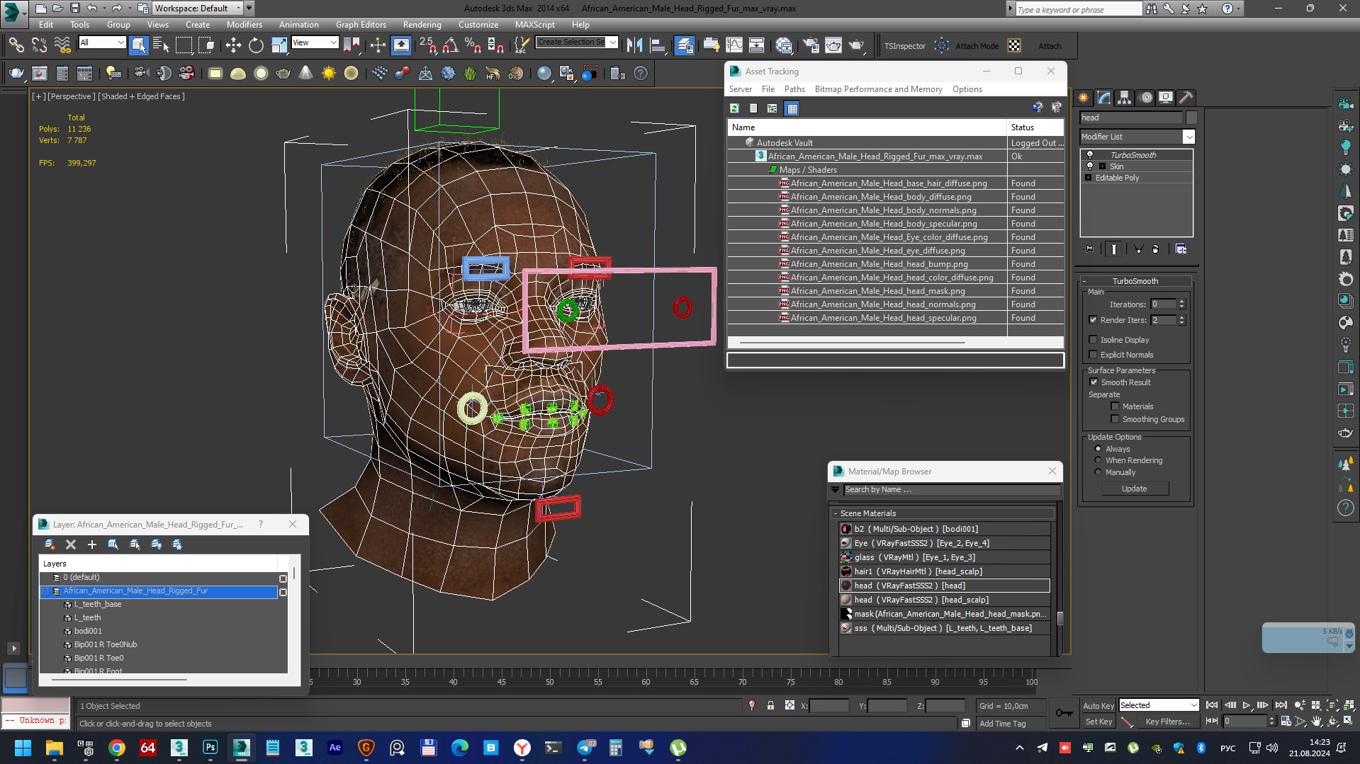1360x764 pixels.
Task: Toggle TurboSmooth modifier lightbulb in stack
Action: click(1090, 155)
